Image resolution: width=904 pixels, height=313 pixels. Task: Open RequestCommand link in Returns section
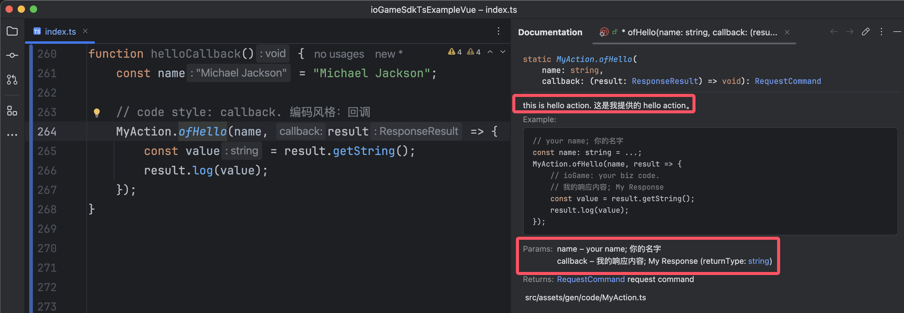pos(590,279)
